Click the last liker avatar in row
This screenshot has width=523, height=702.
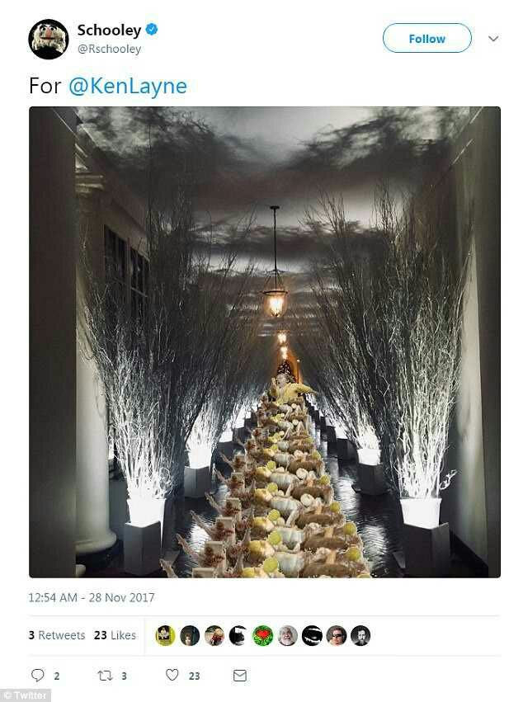[x=360, y=635]
